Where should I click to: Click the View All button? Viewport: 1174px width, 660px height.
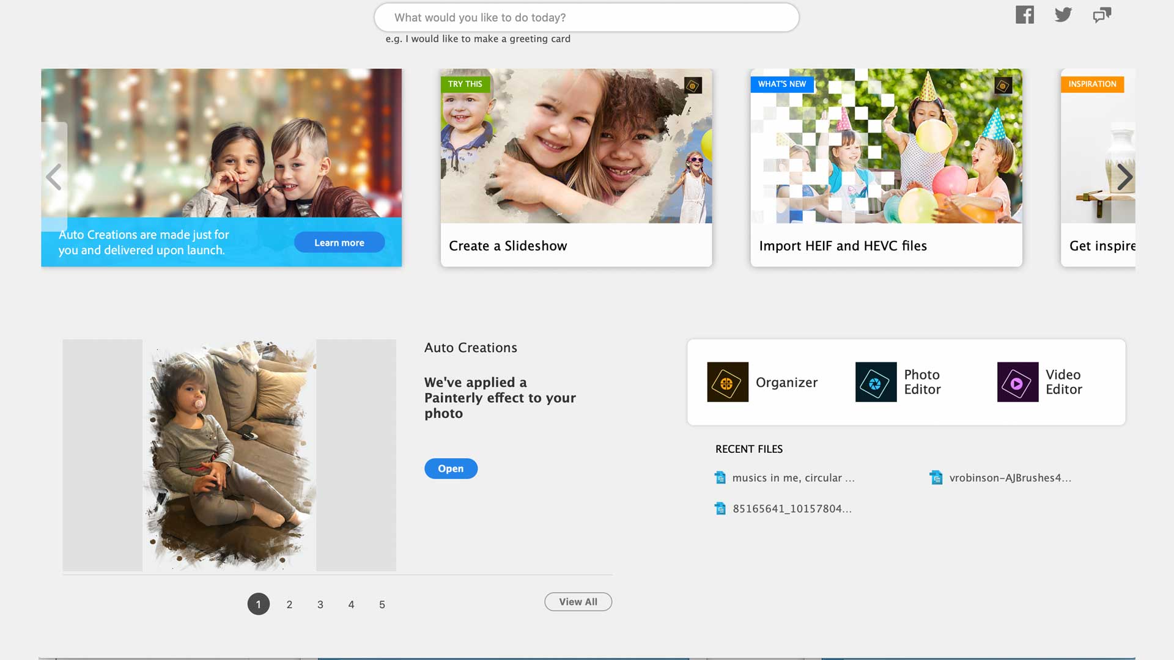578,602
